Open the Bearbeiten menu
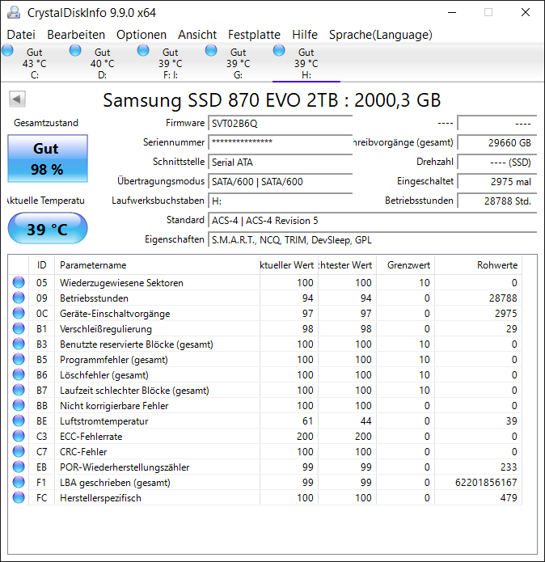 pyautogui.click(x=76, y=35)
